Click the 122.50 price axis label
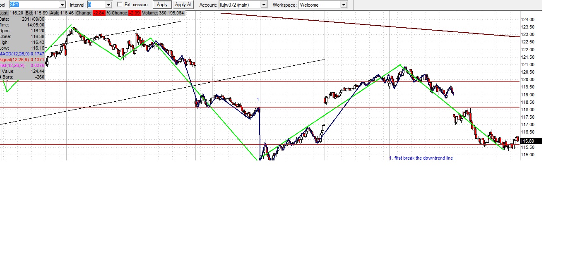Viewport: 563px width, 270px height. click(528, 42)
